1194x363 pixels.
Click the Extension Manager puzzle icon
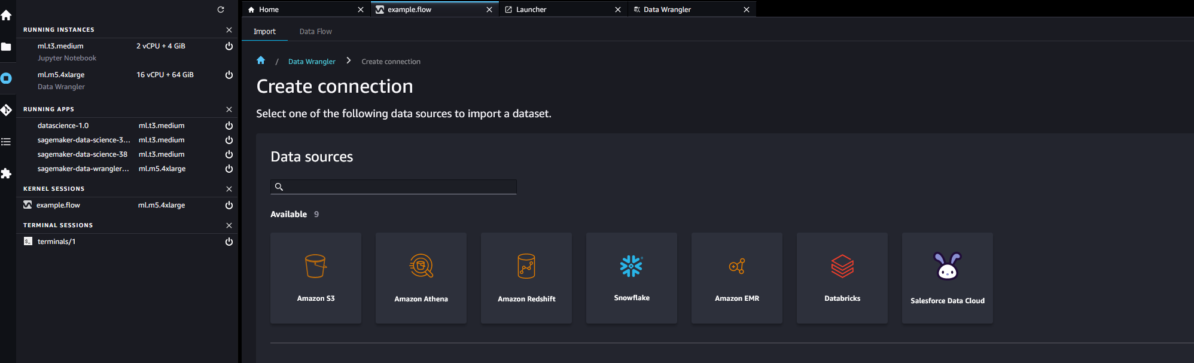[x=7, y=173]
